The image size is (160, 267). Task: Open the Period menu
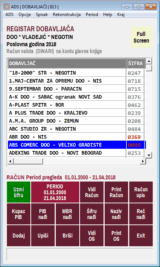pyautogui.click(x=92, y=15)
